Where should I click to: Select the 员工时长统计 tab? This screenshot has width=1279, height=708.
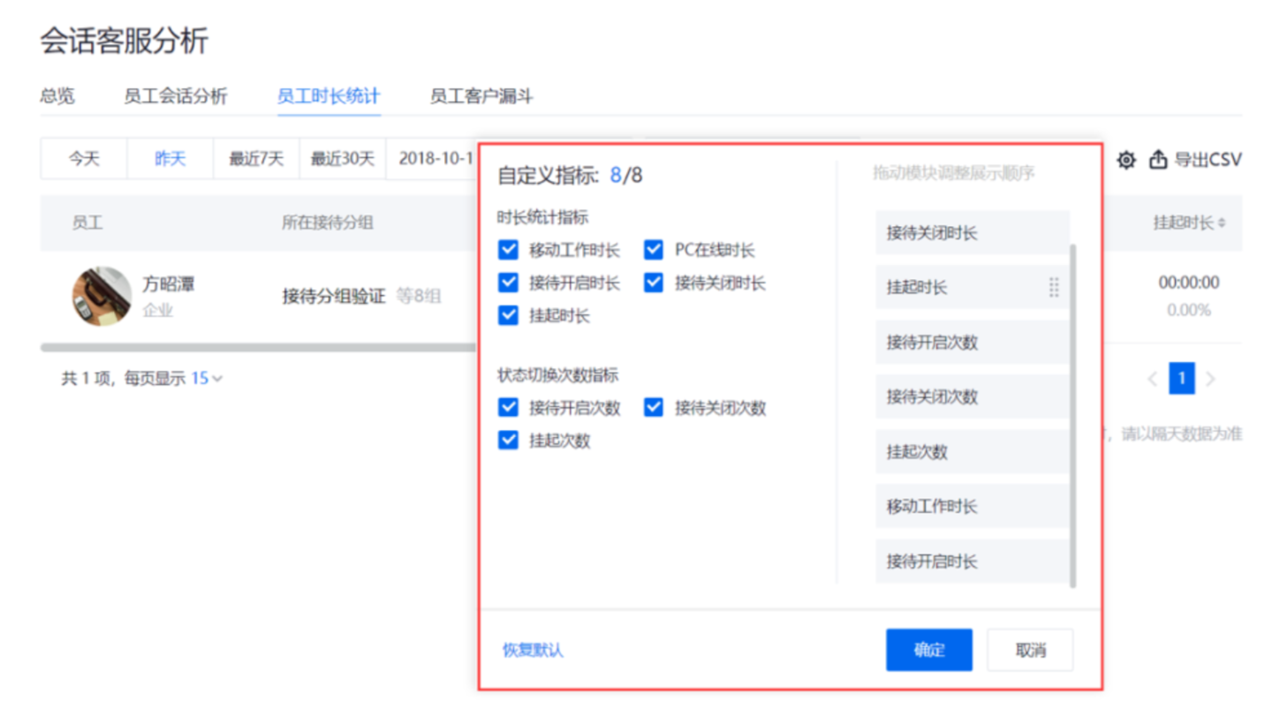[x=329, y=96]
